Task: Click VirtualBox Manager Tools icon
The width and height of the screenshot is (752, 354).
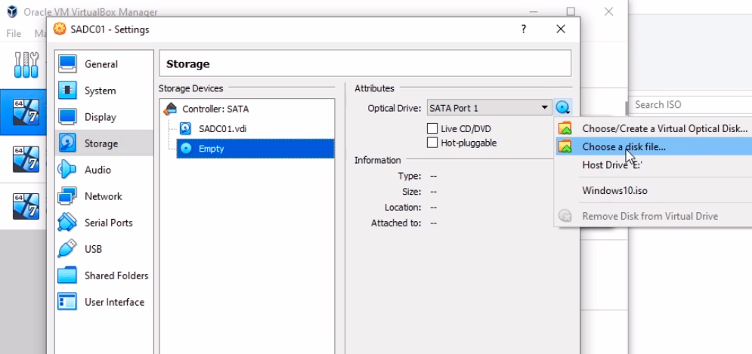Action: (x=26, y=65)
